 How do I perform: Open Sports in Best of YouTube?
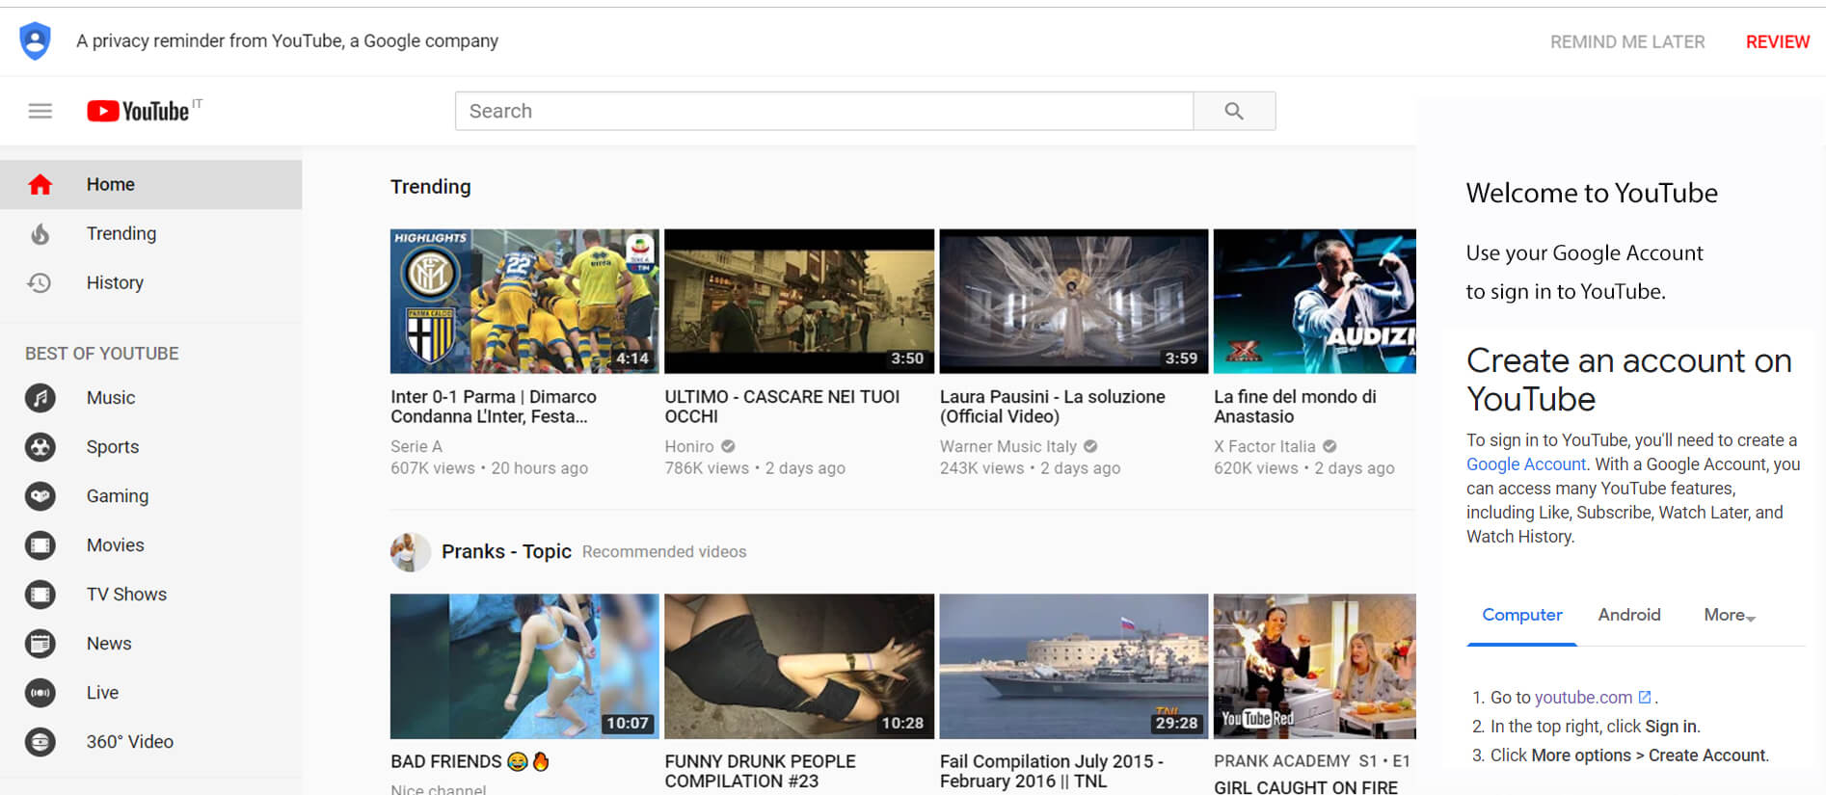click(150, 447)
